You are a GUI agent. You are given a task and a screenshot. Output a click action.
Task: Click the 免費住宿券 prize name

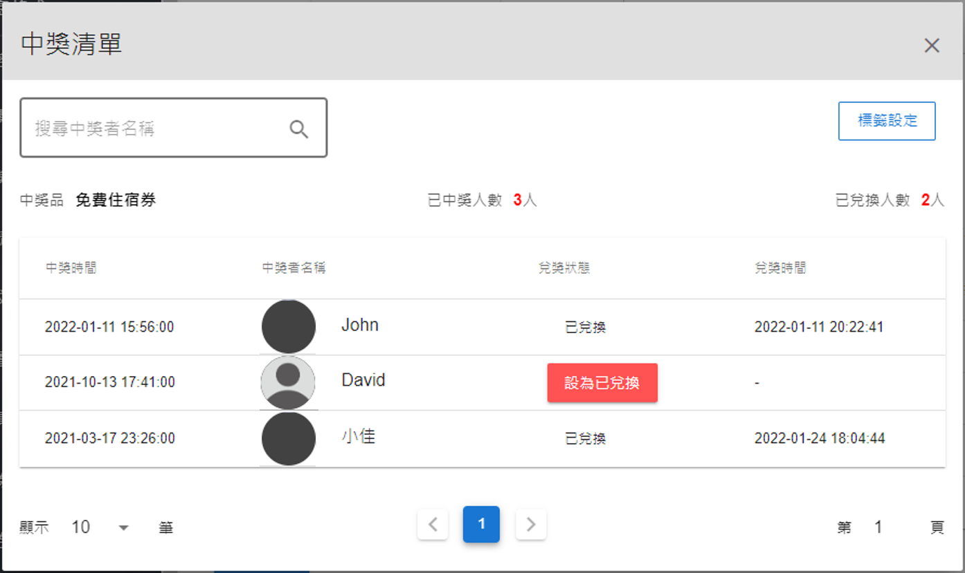pyautogui.click(x=116, y=200)
